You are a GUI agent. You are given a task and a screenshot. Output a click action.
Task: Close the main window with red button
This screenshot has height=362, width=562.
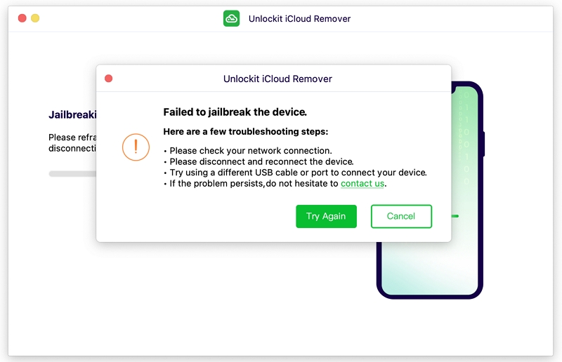(22, 18)
